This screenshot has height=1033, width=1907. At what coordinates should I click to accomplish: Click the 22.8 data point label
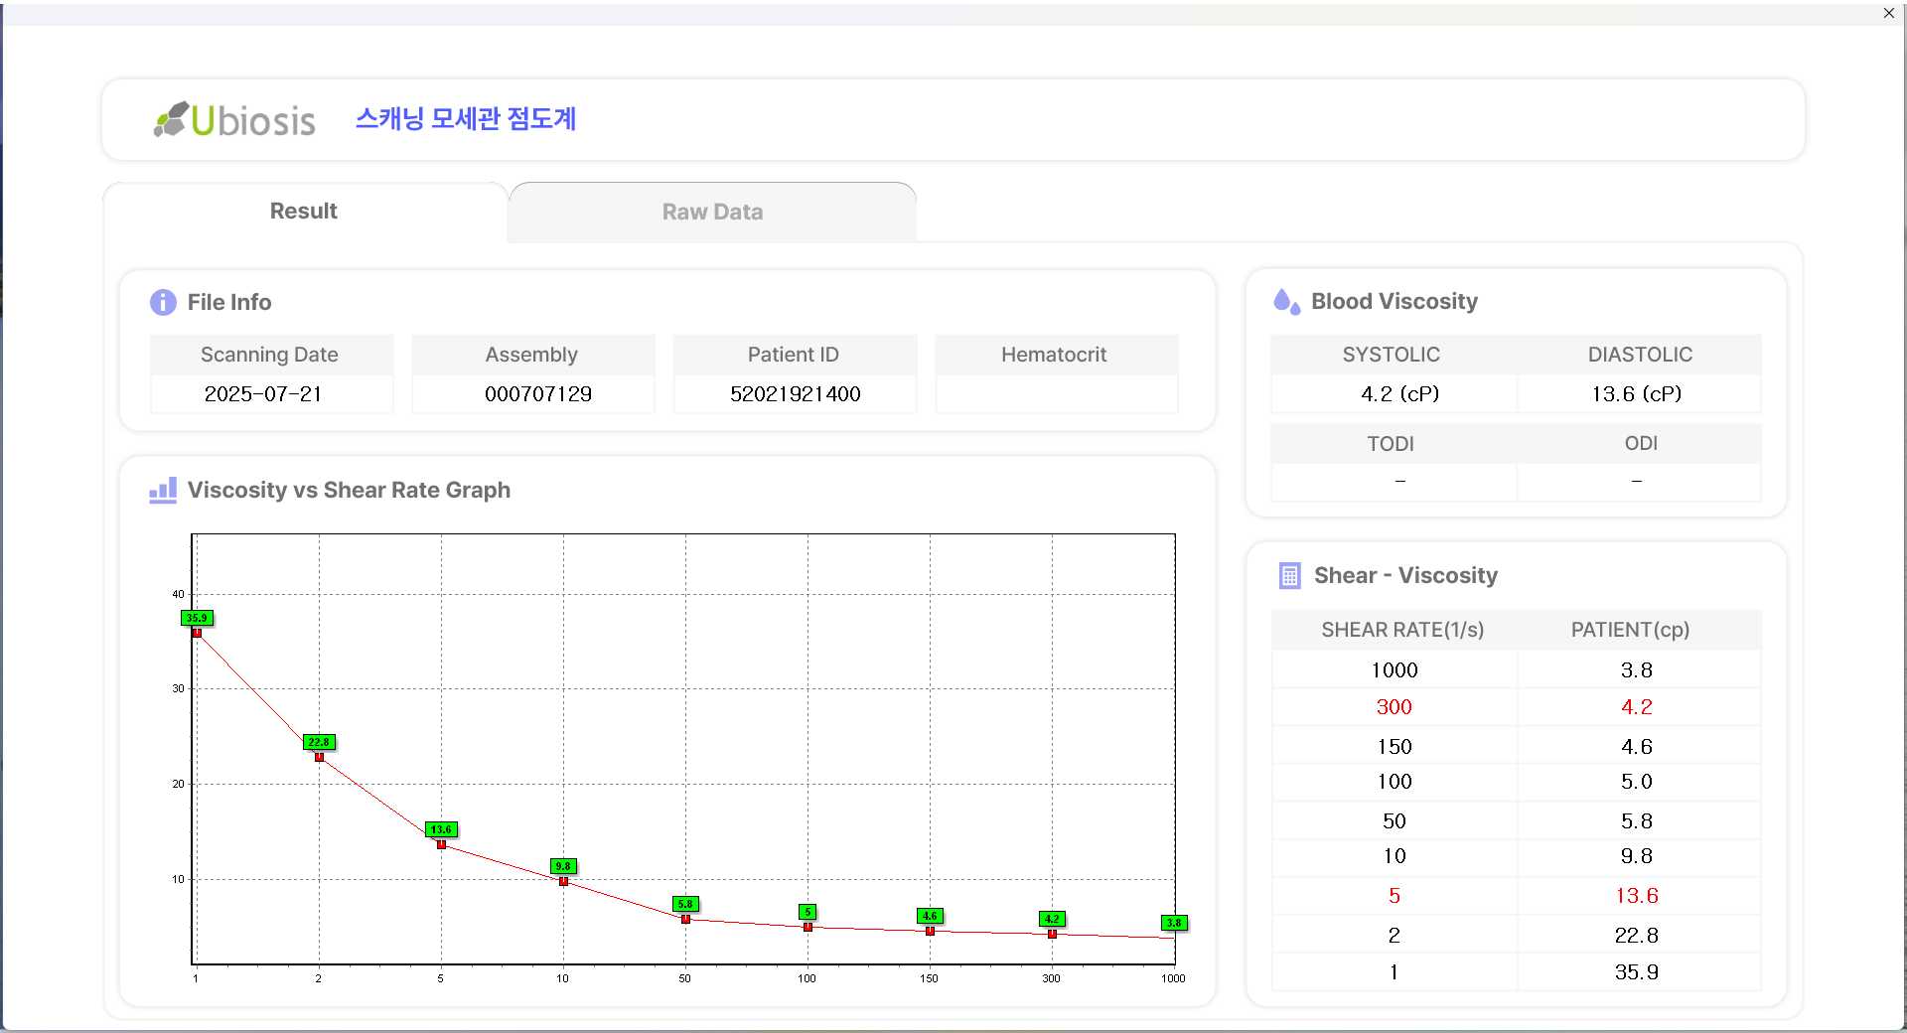coord(319,742)
